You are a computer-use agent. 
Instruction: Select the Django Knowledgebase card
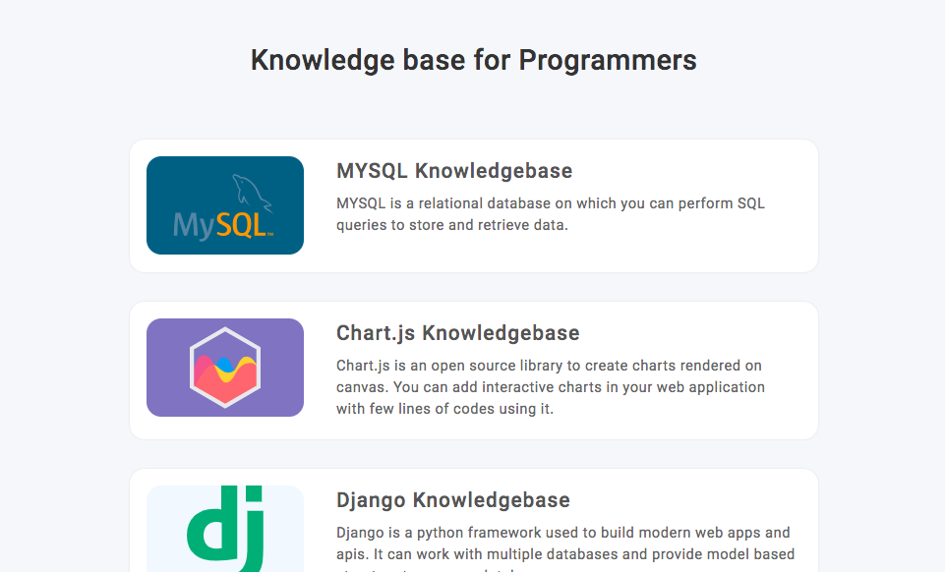point(473,521)
